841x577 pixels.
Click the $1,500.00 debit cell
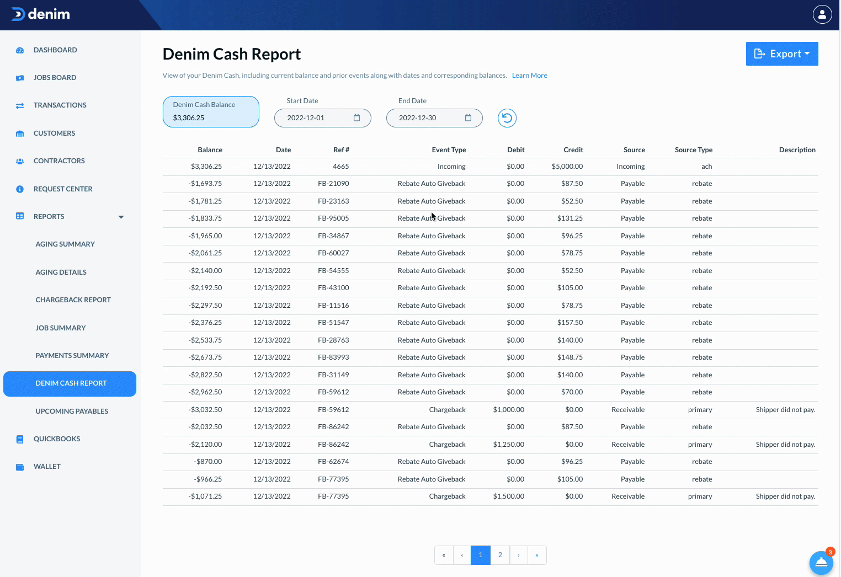point(509,496)
